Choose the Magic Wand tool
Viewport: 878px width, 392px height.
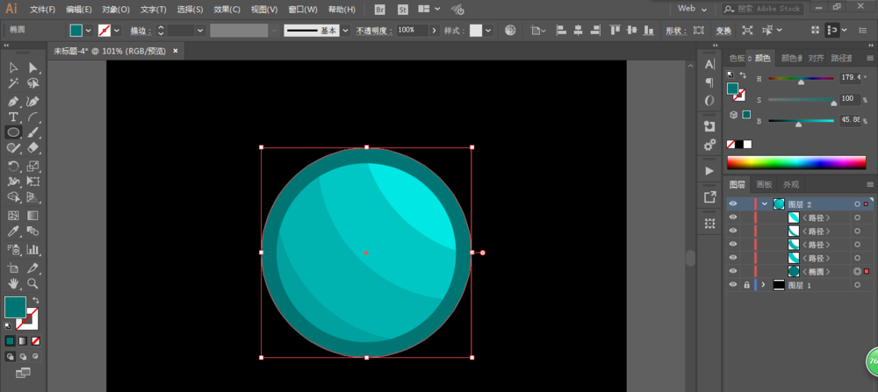pyautogui.click(x=13, y=84)
